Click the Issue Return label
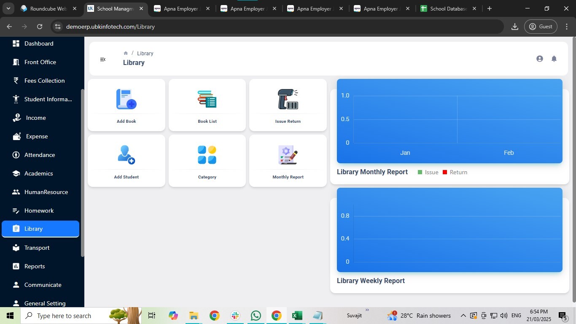This screenshot has height=324, width=576. (288, 121)
